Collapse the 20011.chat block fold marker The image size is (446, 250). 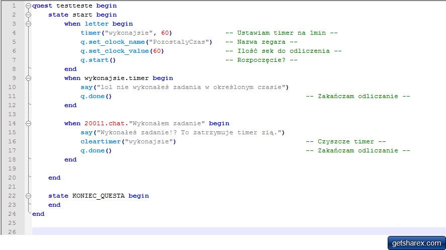(28, 123)
